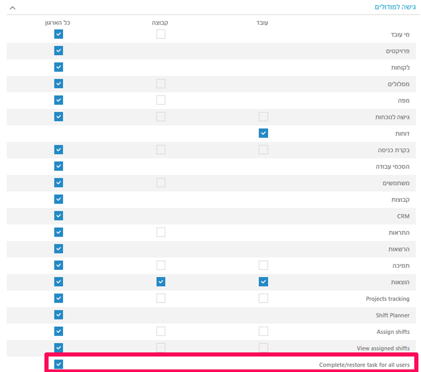The height and width of the screenshot is (372, 421).
Task: Uncheck כל הארגון for Shift Planner
Action: 59,314
